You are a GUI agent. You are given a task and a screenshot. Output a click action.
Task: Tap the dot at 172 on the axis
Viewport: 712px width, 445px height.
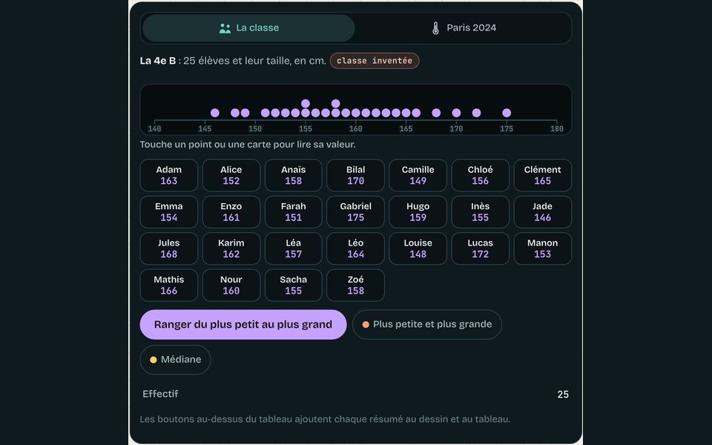click(476, 113)
